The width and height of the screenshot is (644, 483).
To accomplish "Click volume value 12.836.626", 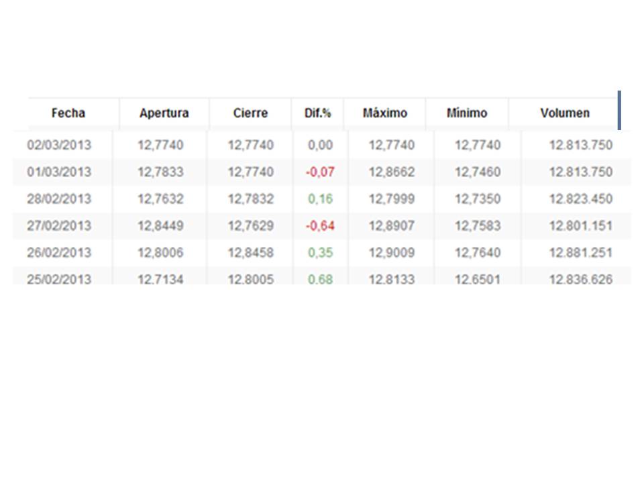I will (581, 279).
